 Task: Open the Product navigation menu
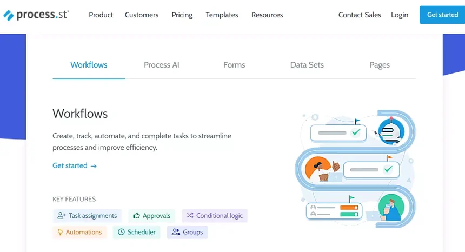pos(101,15)
